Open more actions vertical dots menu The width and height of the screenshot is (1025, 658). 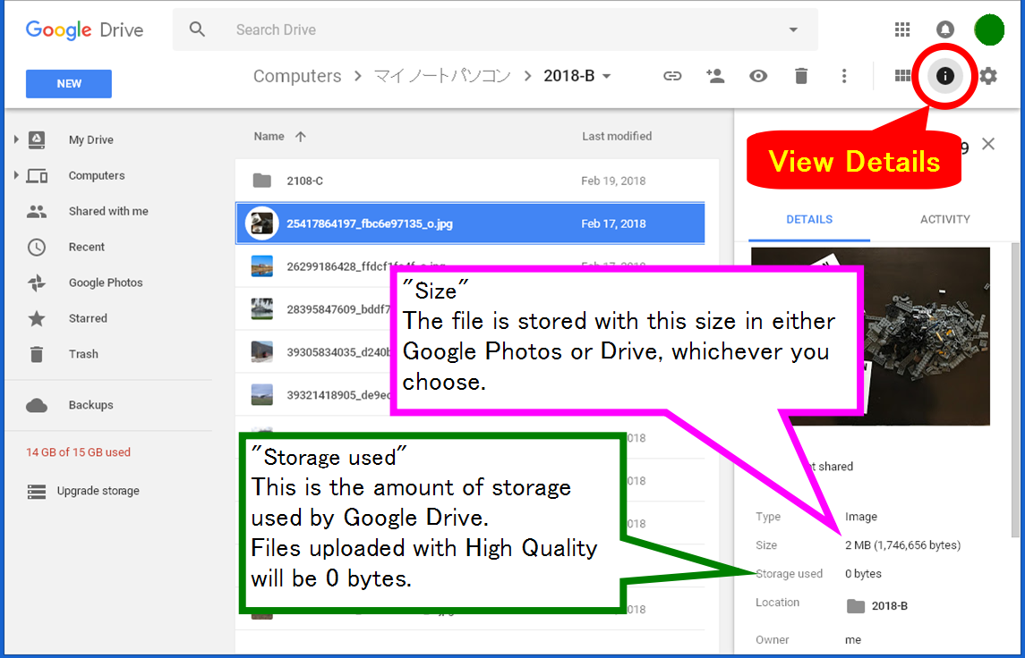[844, 76]
